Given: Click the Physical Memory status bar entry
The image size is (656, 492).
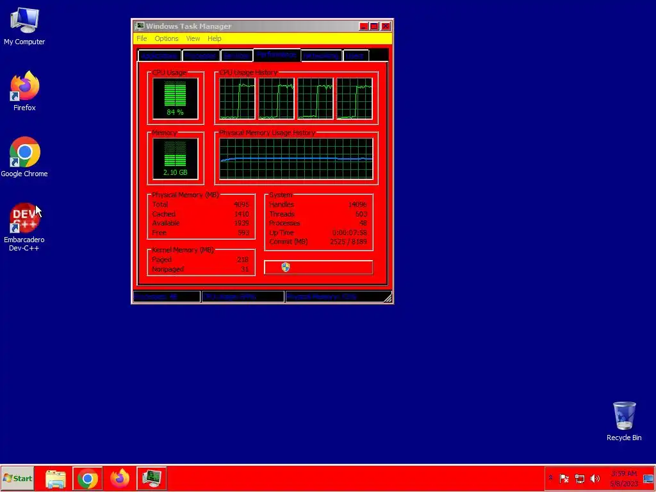Looking at the screenshot, I should 334,297.
